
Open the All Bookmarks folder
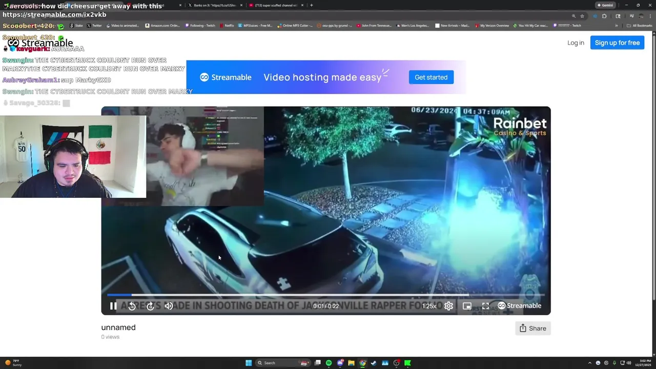(x=639, y=26)
